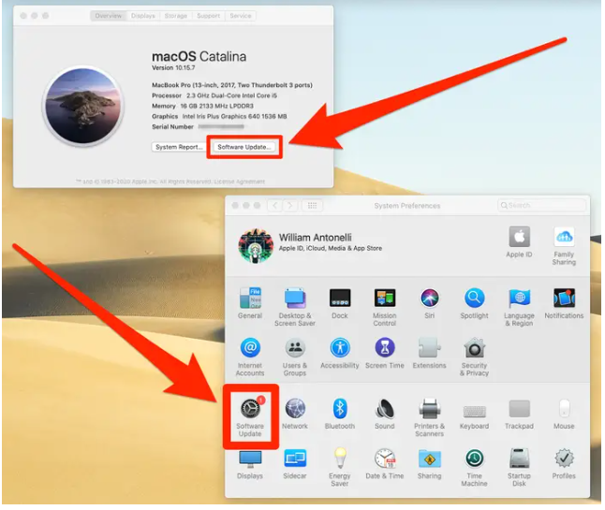Image resolution: width=605 pixels, height=510 pixels.
Task: Close the About This Mac window
Action: point(23,16)
